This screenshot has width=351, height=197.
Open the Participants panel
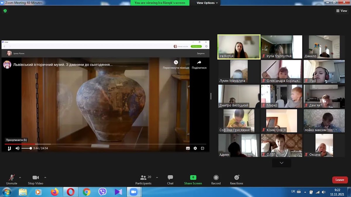(x=143, y=180)
